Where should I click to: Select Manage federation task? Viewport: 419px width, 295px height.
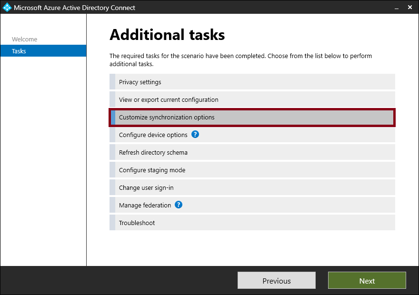click(x=252, y=205)
